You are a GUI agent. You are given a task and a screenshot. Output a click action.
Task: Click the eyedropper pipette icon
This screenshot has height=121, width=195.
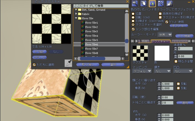(x=68, y=63)
